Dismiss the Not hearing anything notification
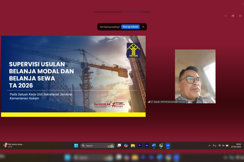244x162 pixels. [x=143, y=27]
